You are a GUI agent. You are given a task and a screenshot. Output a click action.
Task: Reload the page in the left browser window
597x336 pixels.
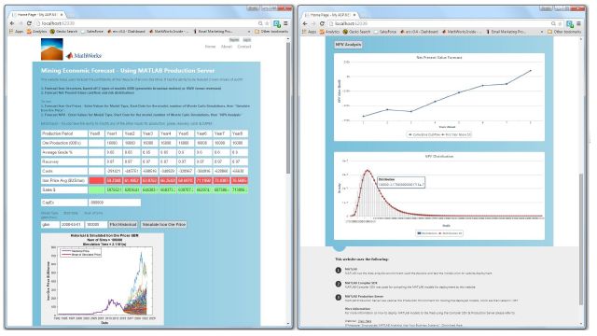(29, 23)
